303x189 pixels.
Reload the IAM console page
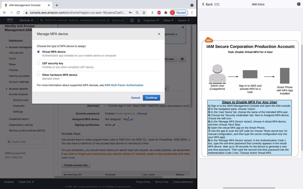(x=18, y=13)
